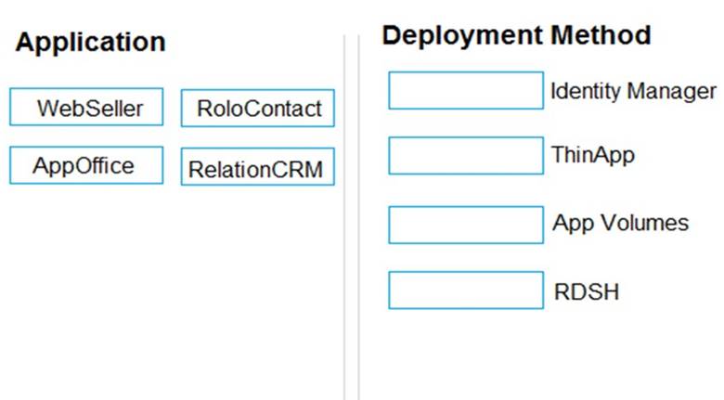Choose the RelationCRM application box

pos(257,168)
